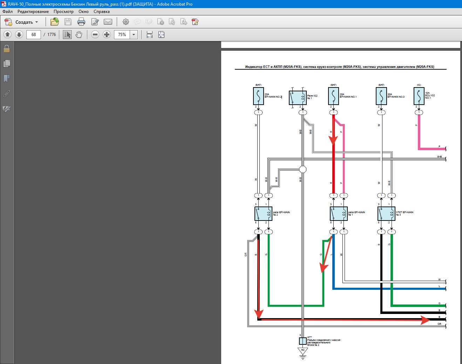Click the sign document pen icon

coord(195,22)
